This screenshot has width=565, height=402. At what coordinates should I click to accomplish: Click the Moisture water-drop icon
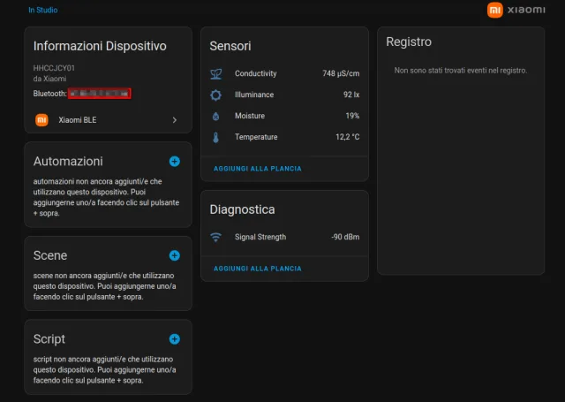tap(216, 116)
